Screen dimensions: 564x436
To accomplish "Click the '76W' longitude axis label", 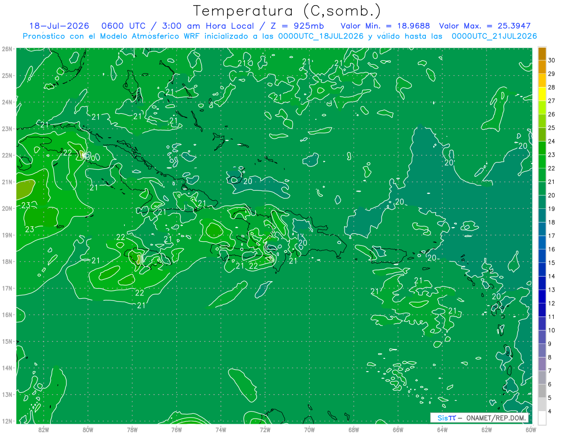I will [x=177, y=429].
